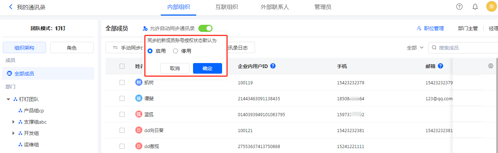
Task: Tick the select-all header checkbox
Action: point(122,66)
